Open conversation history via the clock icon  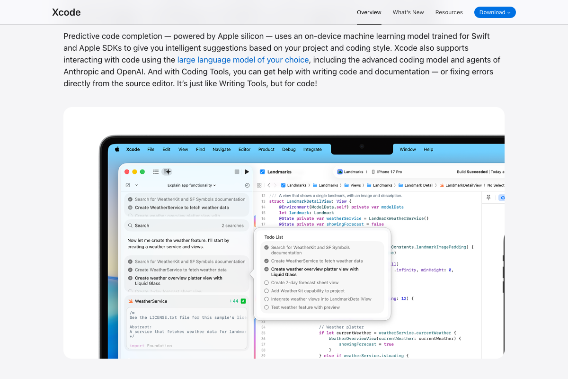(x=247, y=185)
